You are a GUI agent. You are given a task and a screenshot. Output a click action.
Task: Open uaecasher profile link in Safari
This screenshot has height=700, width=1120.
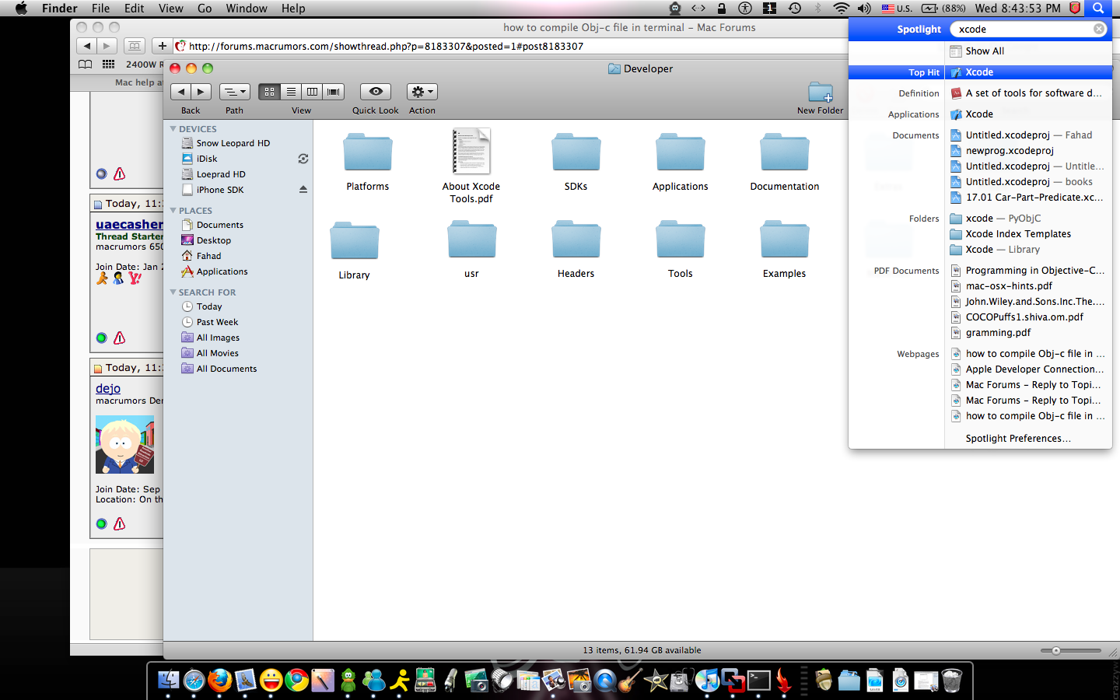[129, 224]
